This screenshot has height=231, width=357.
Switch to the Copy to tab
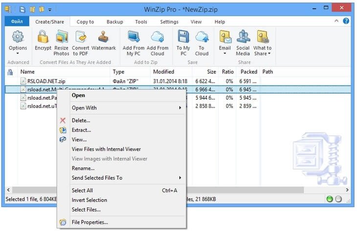(85, 22)
